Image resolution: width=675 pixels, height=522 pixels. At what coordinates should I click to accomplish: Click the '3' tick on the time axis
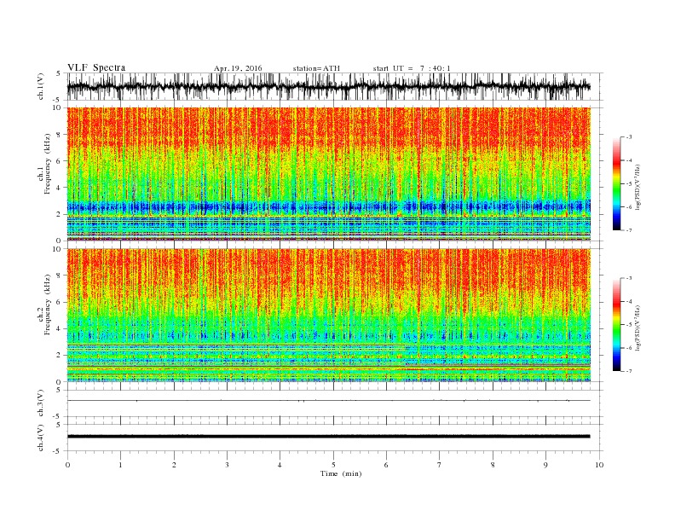(227, 465)
